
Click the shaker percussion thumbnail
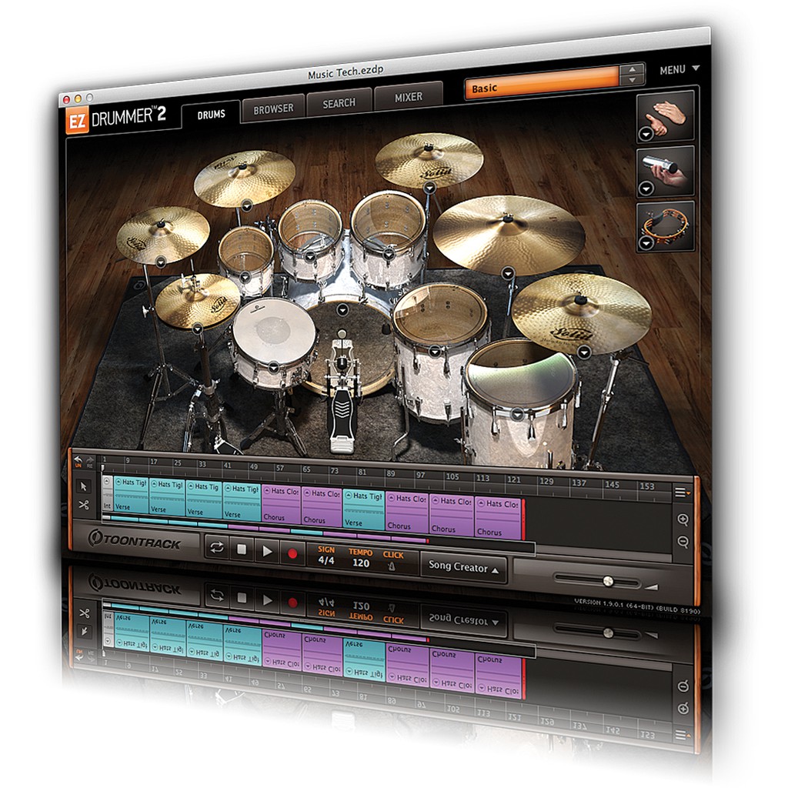(666, 171)
